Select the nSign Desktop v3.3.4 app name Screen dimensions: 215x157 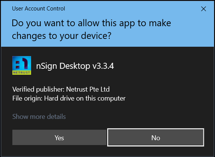[x=75, y=66]
